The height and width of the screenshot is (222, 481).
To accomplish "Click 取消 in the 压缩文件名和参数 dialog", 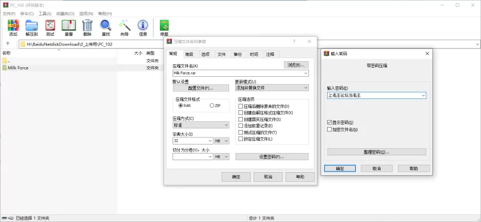I will tap(268, 176).
